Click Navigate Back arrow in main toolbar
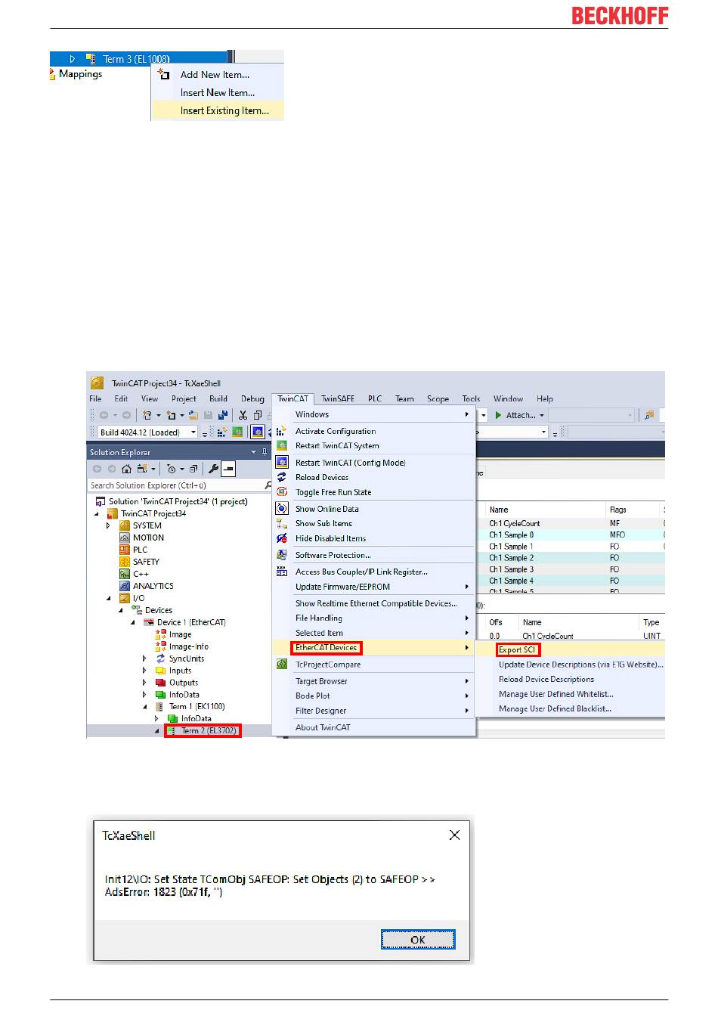Viewport: 718px width, 1035px height. coord(104,415)
